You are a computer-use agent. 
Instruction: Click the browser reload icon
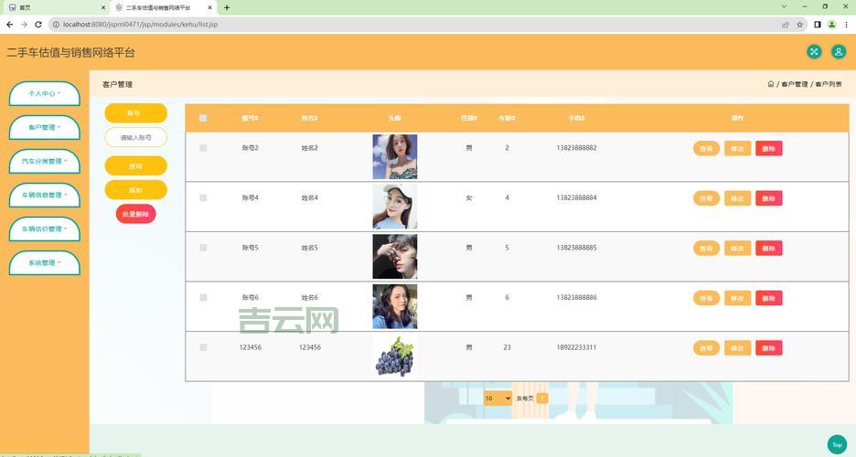click(x=38, y=24)
